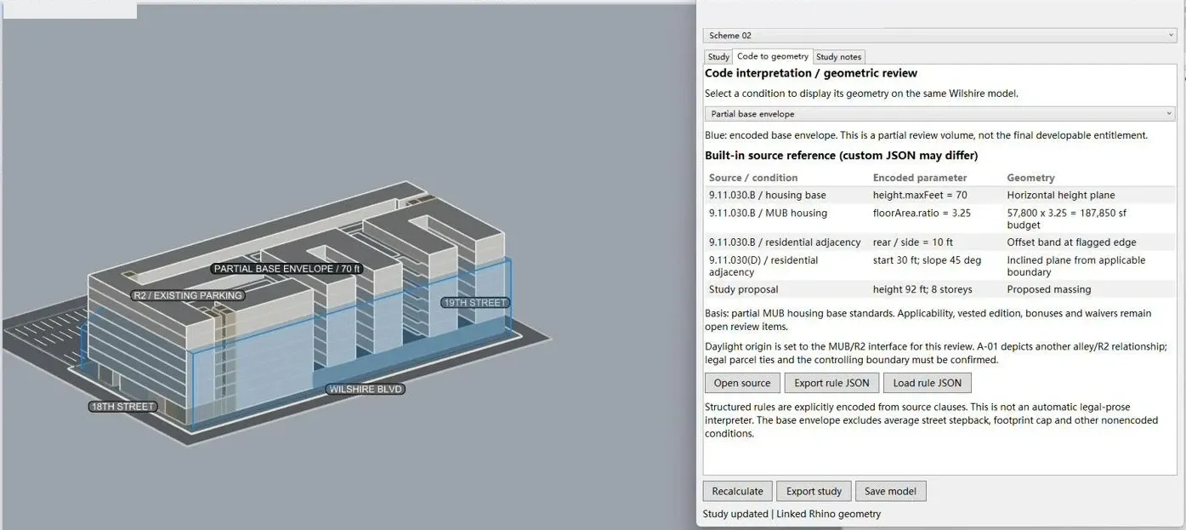Select the 'PARTIAL BASE ENVELOPE / 70 ft' viewport label
Viewport: 1186px width, 530px height.
(x=287, y=269)
